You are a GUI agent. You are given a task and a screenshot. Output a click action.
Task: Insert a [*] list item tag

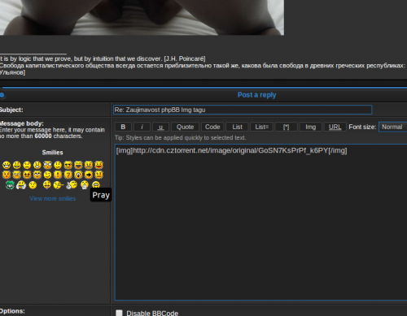(x=287, y=127)
